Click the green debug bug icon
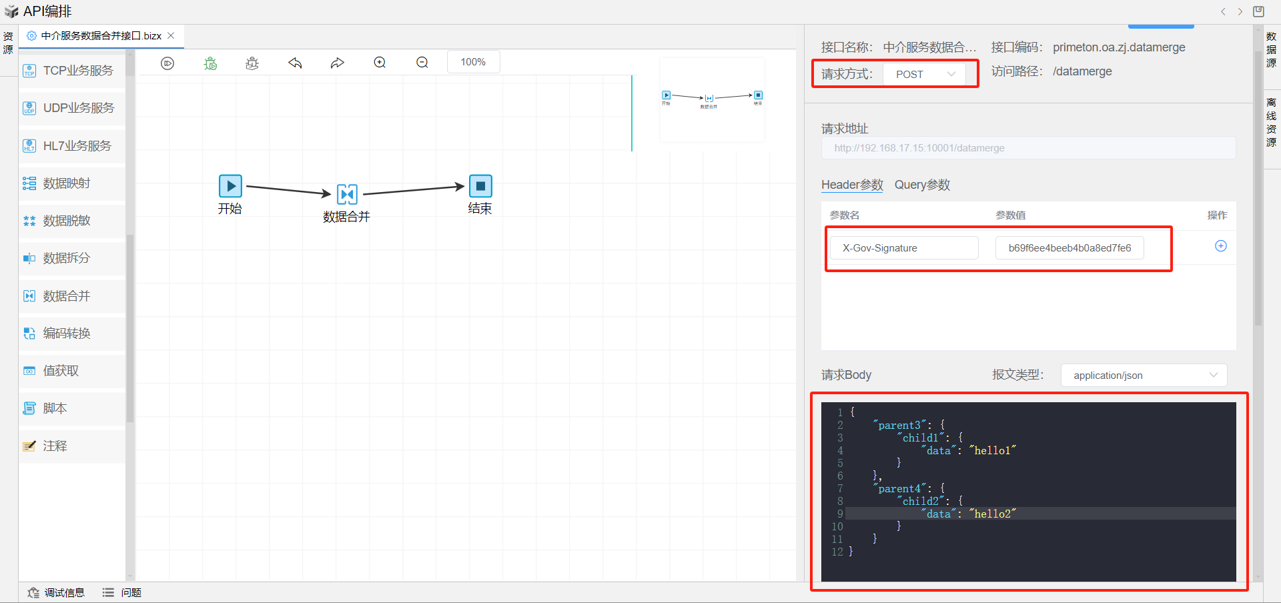The width and height of the screenshot is (1281, 603). pos(210,63)
